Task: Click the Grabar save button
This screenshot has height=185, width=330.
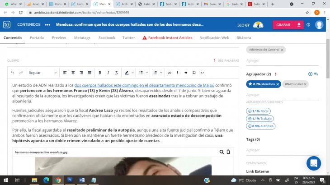Action: click(x=283, y=25)
